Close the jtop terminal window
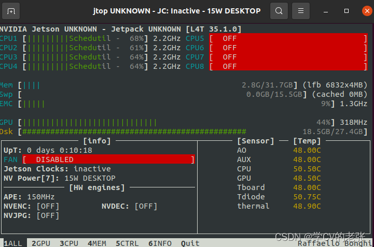The image size is (374, 247). [367, 11]
